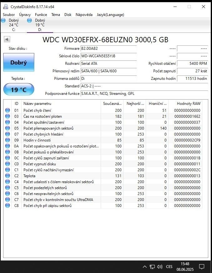Click the Název parametru column header

tap(61, 104)
